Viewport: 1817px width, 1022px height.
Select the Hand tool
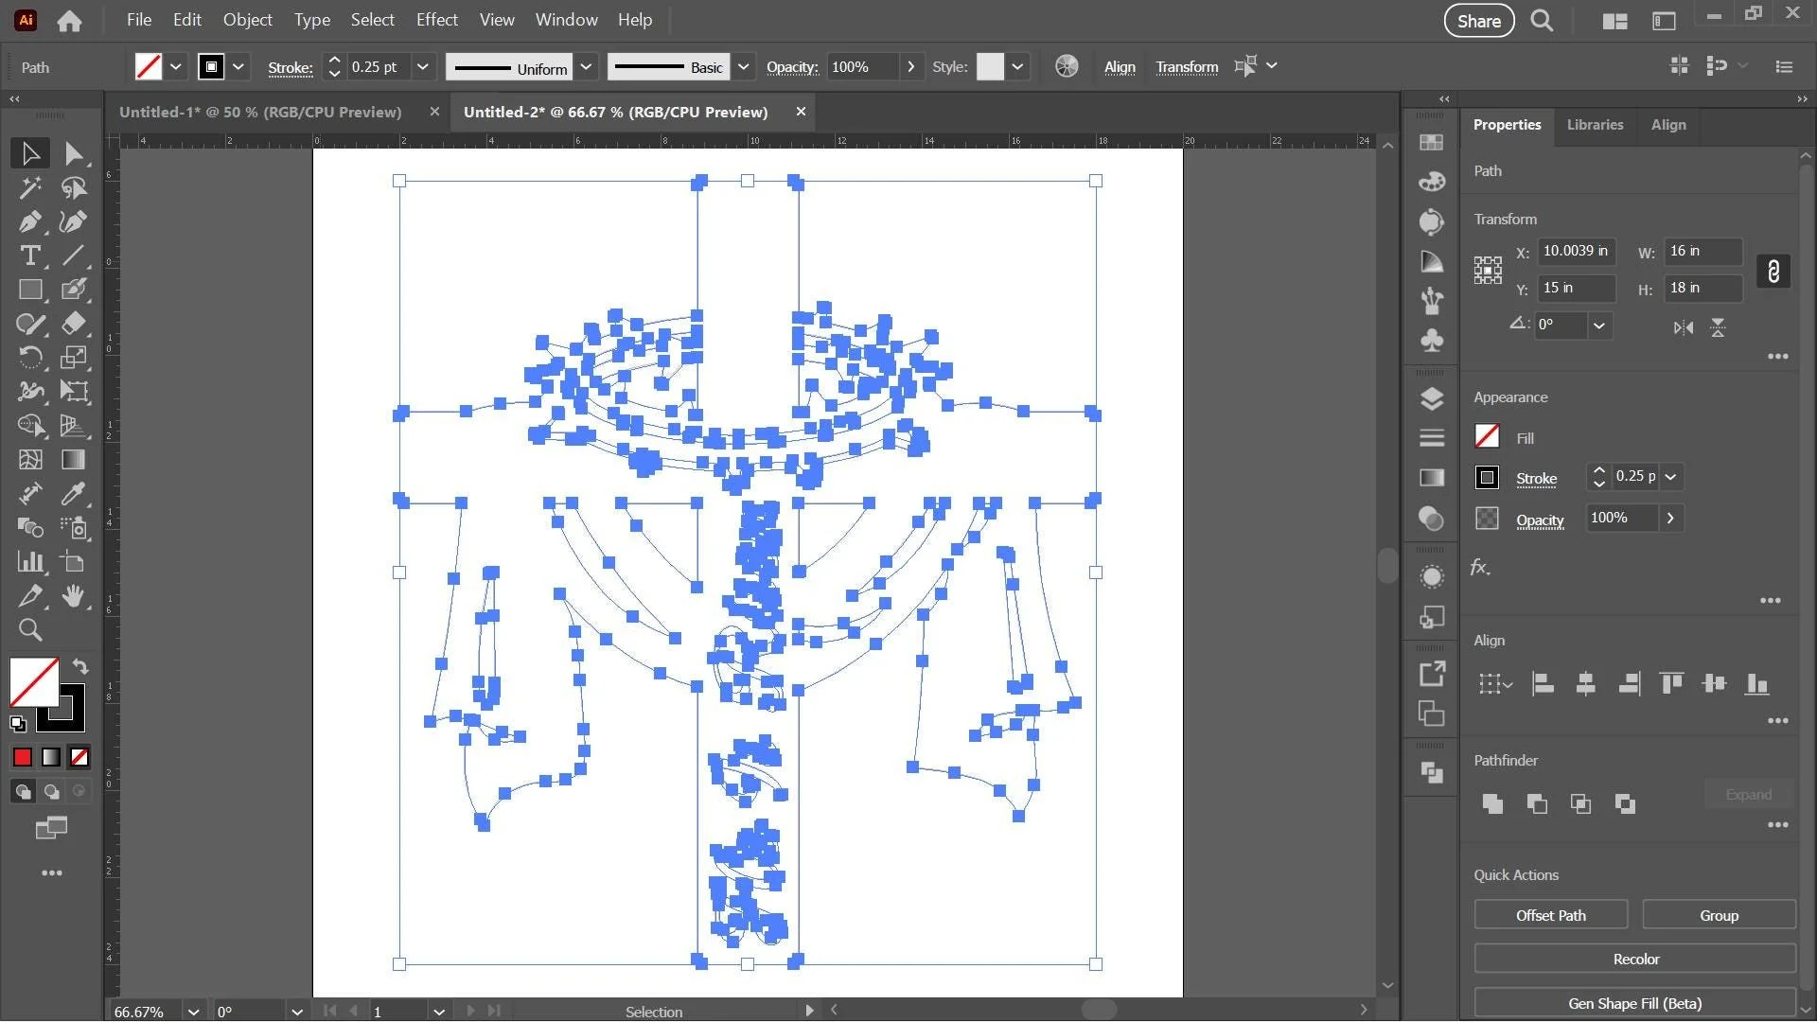pos(73,596)
